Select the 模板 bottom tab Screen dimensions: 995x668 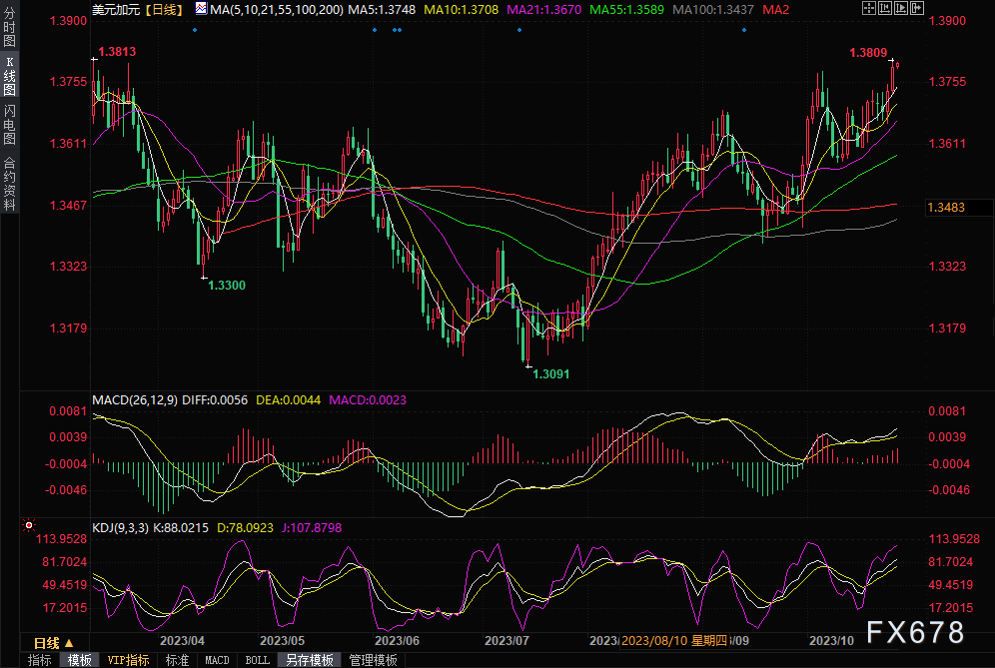tap(79, 660)
